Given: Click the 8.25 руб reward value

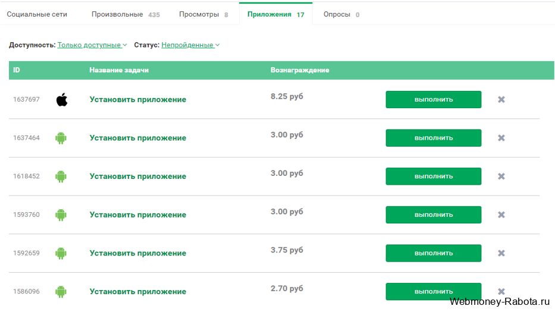Looking at the screenshot, I should 287,96.
